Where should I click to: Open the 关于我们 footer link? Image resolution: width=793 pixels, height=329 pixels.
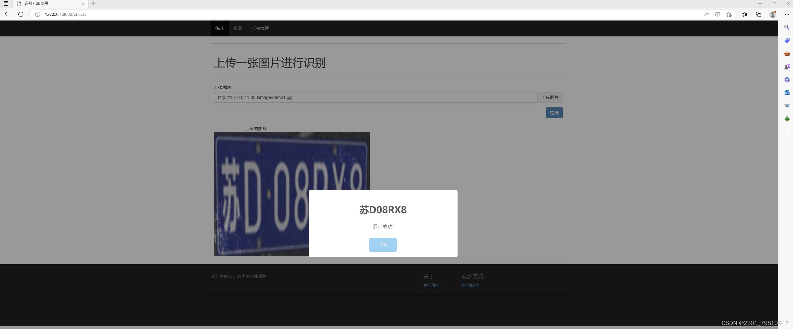(432, 285)
